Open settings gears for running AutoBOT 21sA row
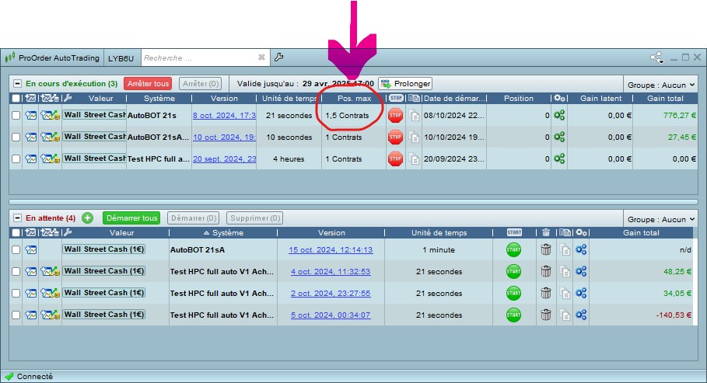Viewport: 707px width, 383px height. click(x=559, y=137)
